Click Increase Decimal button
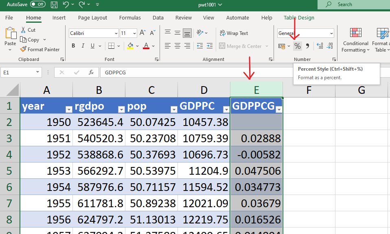390x234 pixels. click(320, 46)
